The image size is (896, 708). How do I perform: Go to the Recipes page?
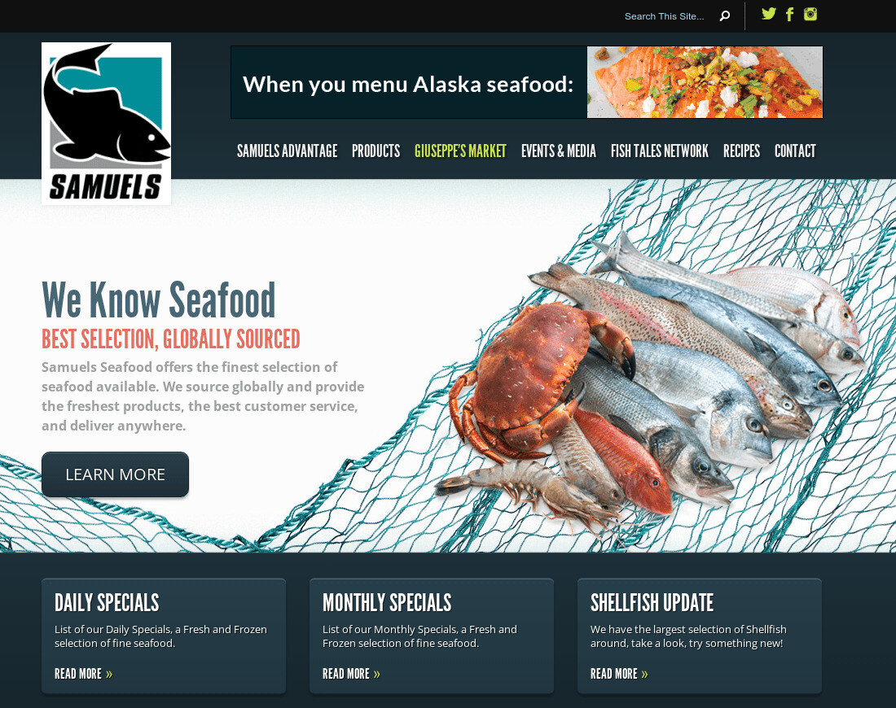point(741,151)
